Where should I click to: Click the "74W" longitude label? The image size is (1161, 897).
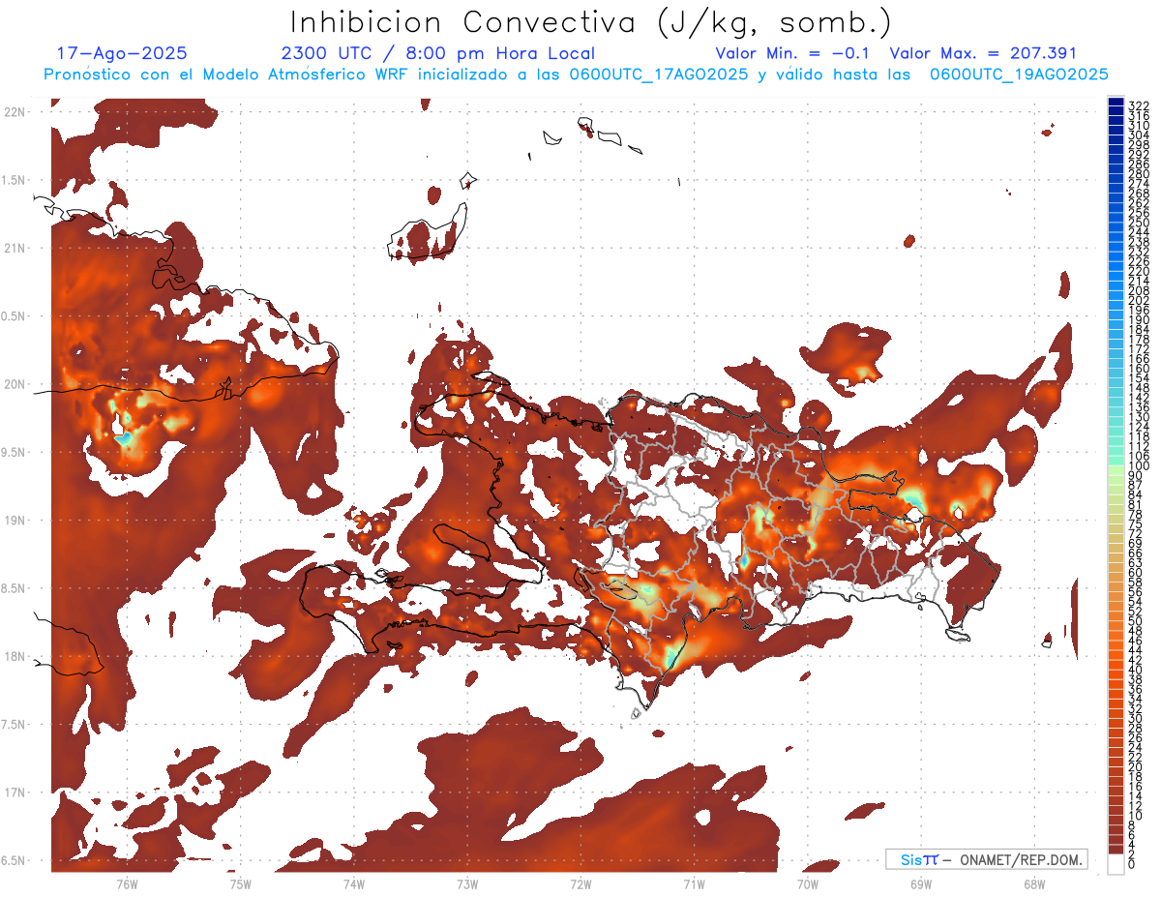tap(353, 883)
